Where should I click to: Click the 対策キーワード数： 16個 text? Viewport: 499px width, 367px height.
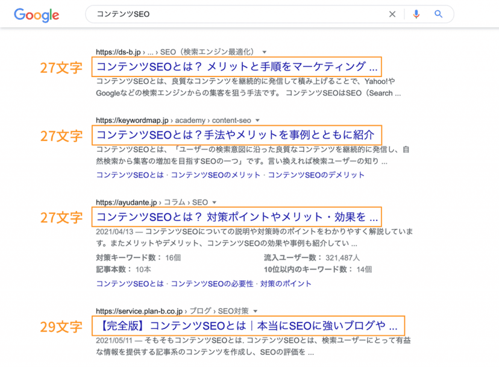click(x=139, y=257)
